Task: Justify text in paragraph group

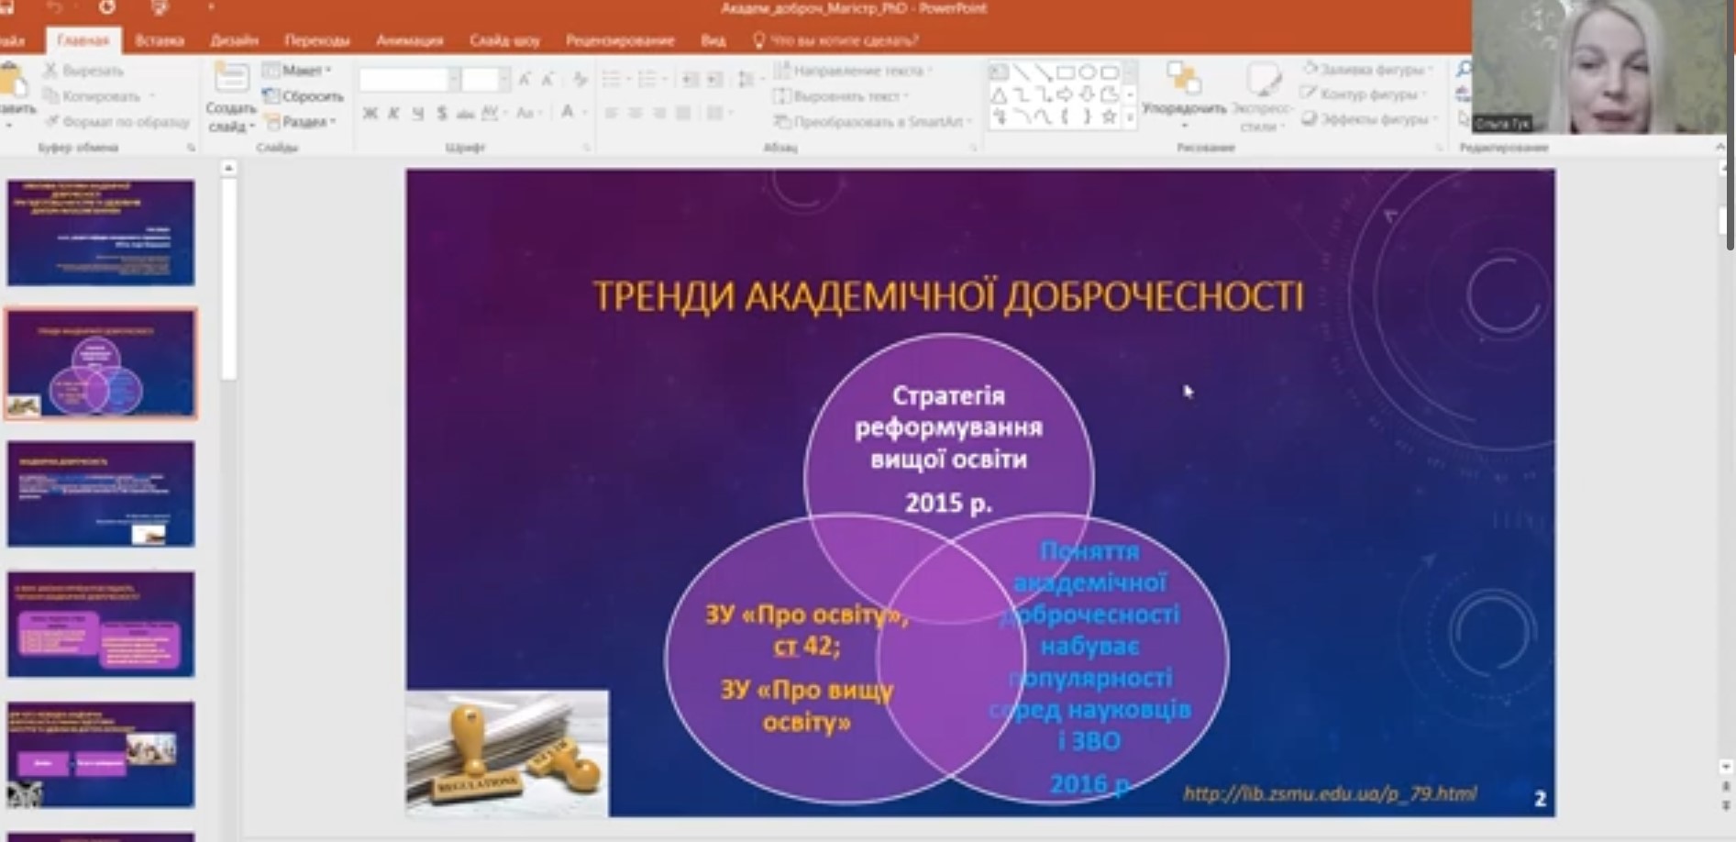Action: click(x=682, y=113)
